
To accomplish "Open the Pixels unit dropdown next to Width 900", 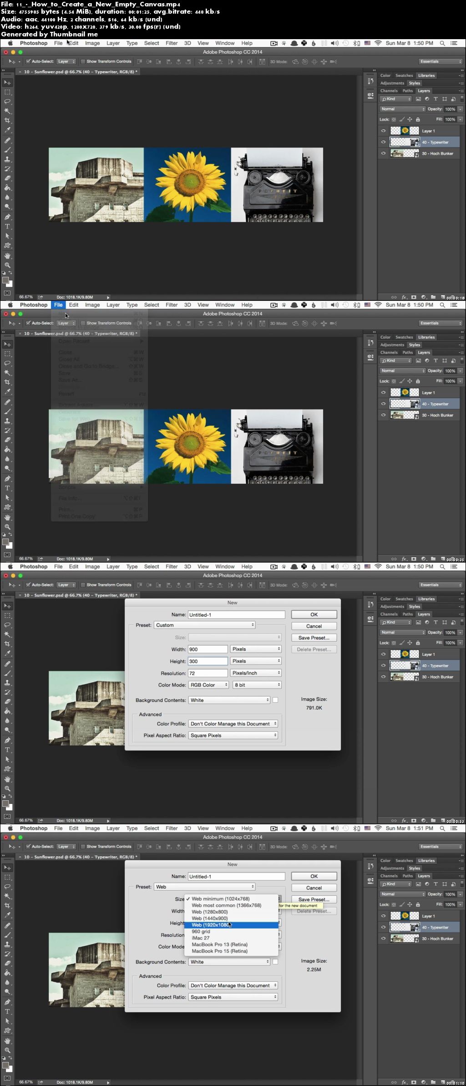I will tap(256, 649).
